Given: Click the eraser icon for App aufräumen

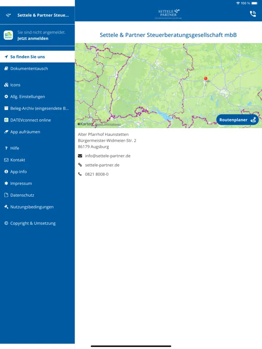Looking at the screenshot, I should (6, 132).
